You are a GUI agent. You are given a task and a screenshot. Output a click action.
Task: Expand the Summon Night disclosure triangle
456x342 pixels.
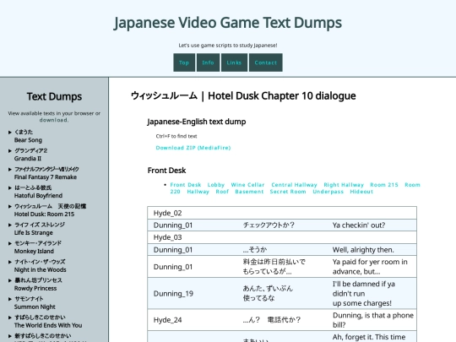(x=10, y=299)
